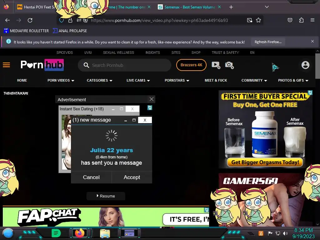Open the Sexual Wellness link
Viewport: 320px width, 240px height.
point(118,52)
